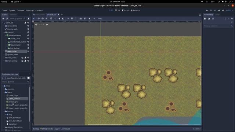The height and width of the screenshot is (132, 235).
Task: Play the project
Action: [x=207, y=11]
